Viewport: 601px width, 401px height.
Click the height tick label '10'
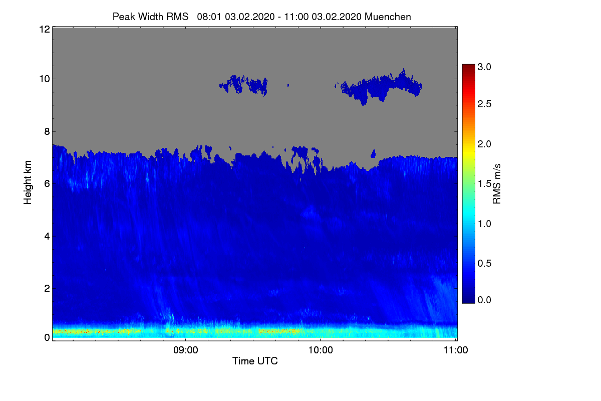pos(44,79)
